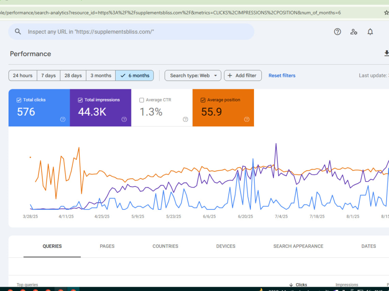Click the 7/4/25 date on chart axis
389x291 pixels.
281,217
